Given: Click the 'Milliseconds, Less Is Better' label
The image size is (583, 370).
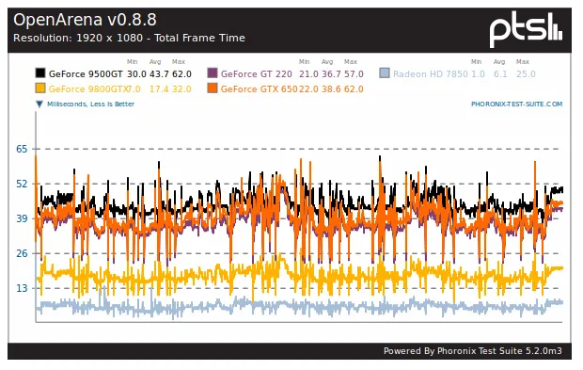Looking at the screenshot, I should [90, 105].
